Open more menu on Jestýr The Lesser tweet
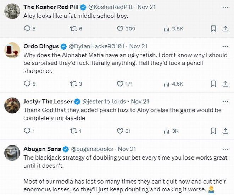The height and width of the screenshot is (195, 234). (225, 101)
